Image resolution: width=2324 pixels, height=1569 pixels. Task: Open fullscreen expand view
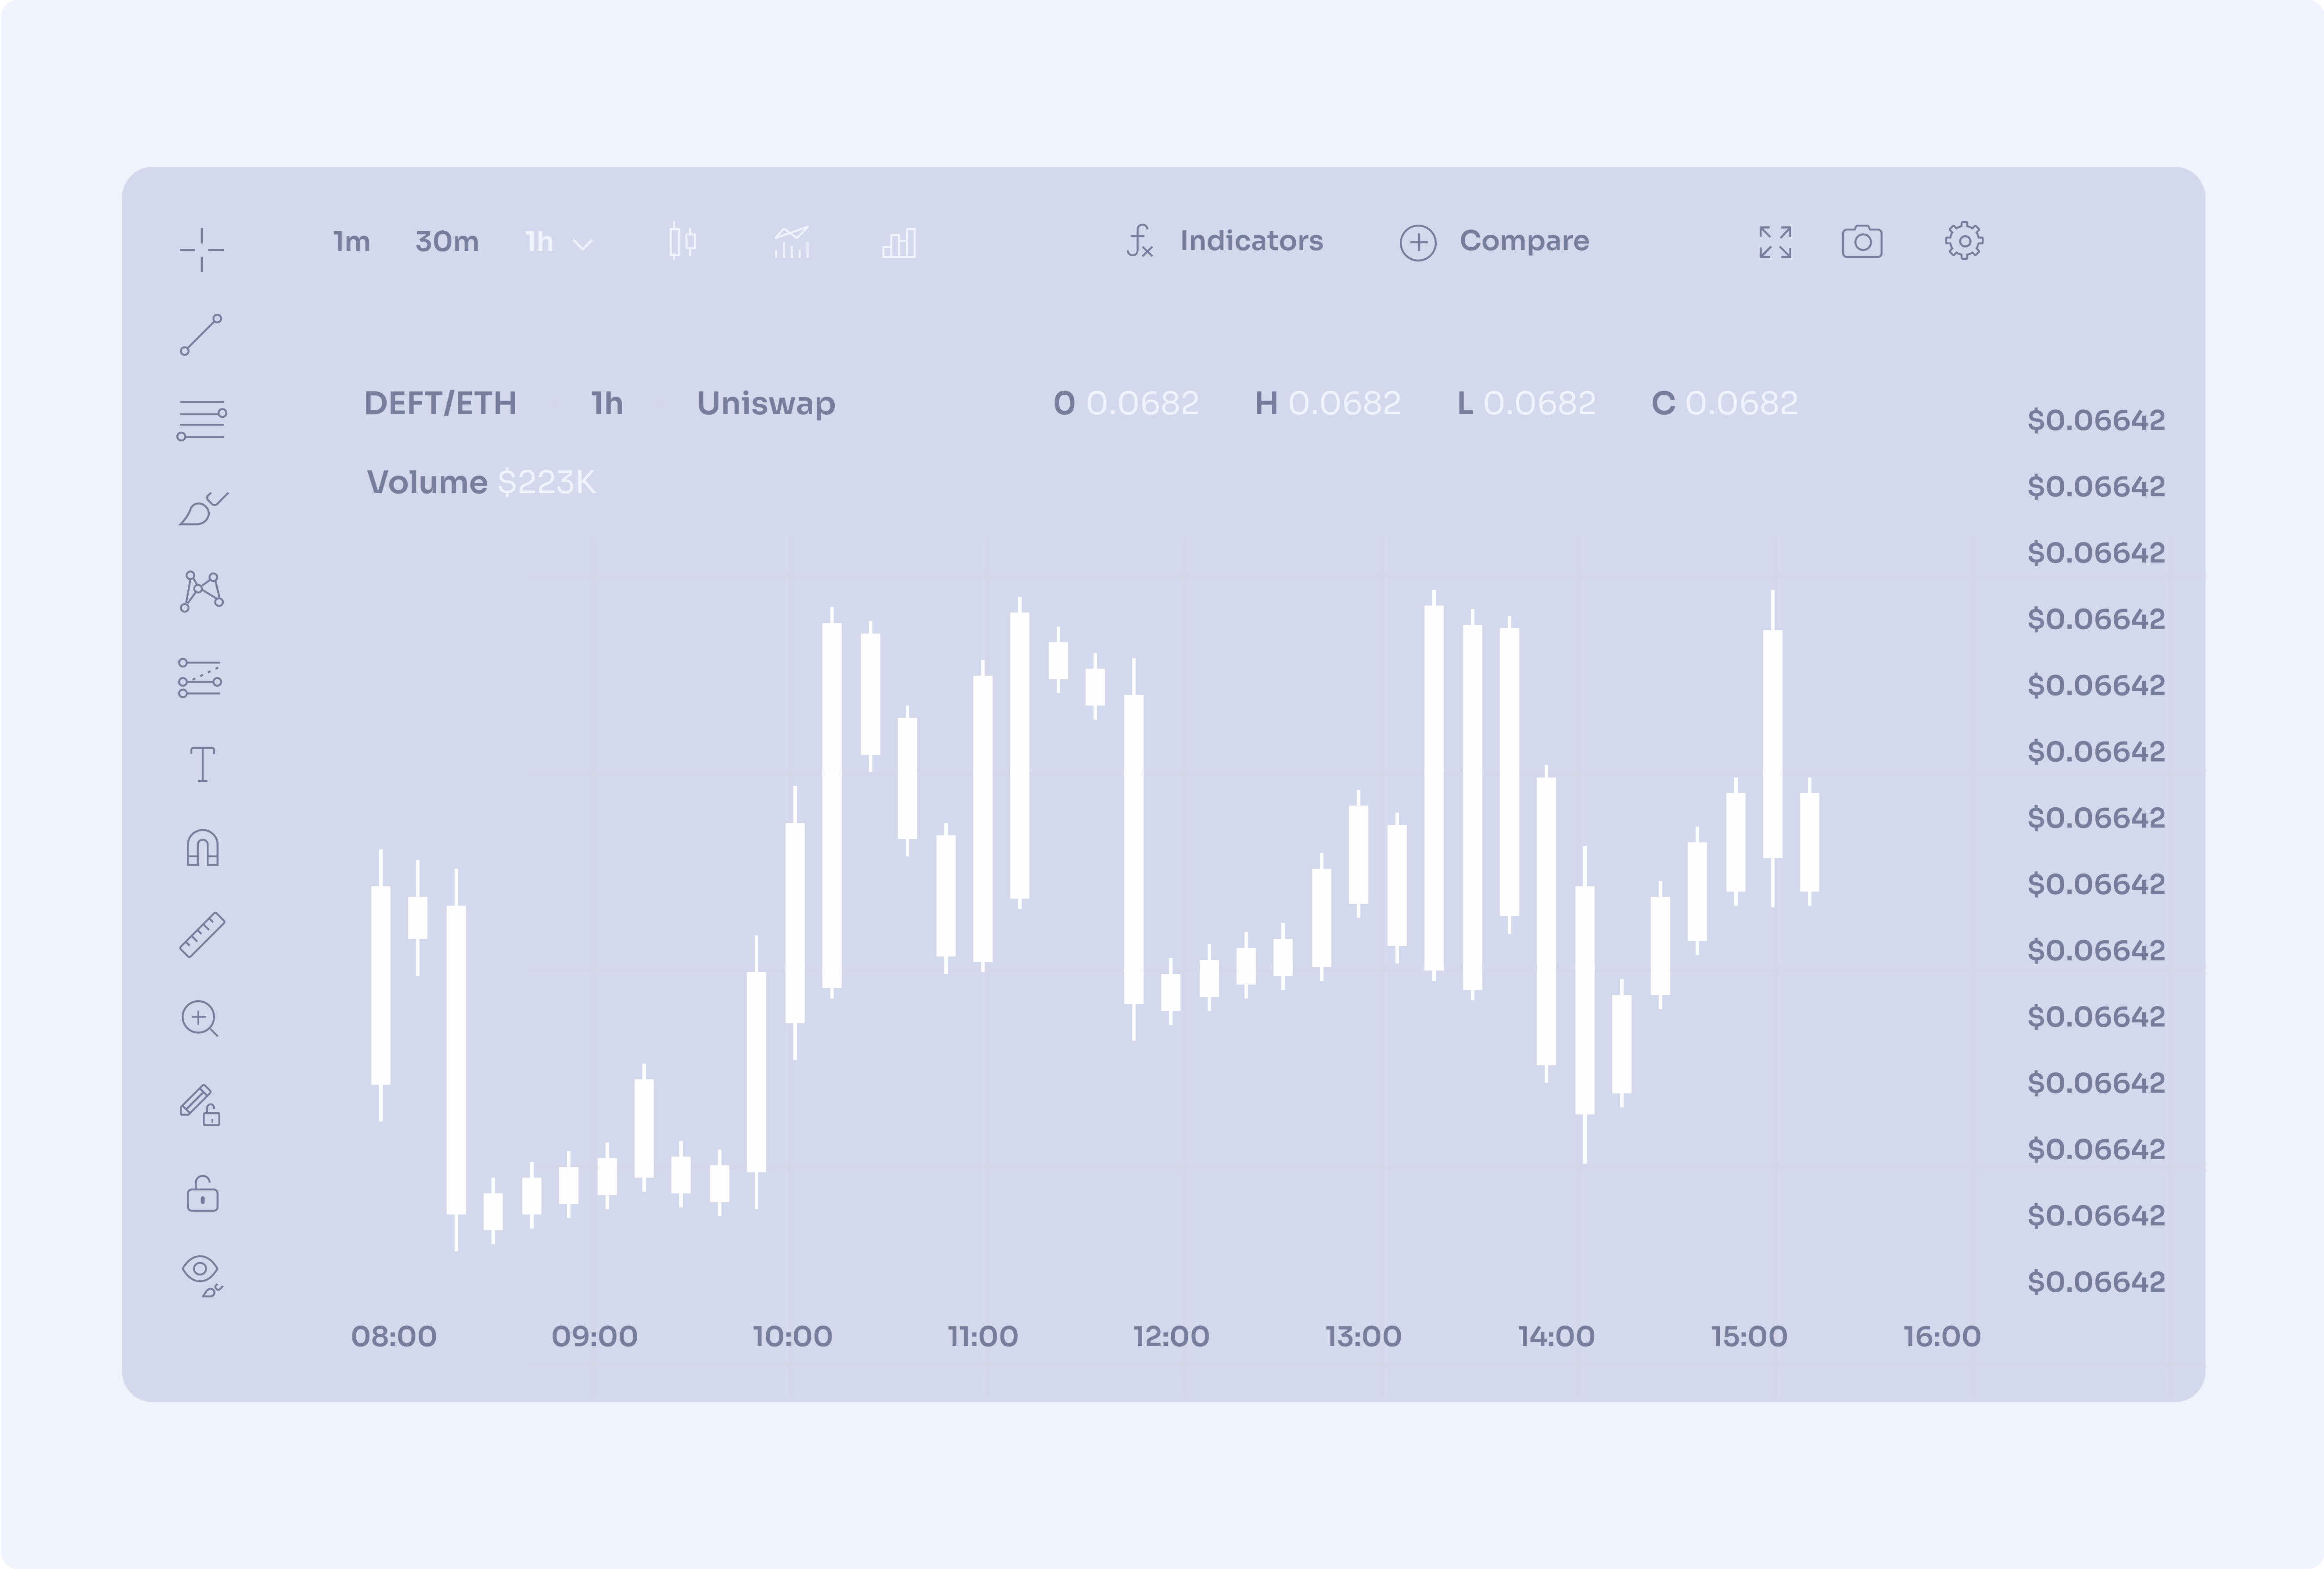tap(1774, 242)
